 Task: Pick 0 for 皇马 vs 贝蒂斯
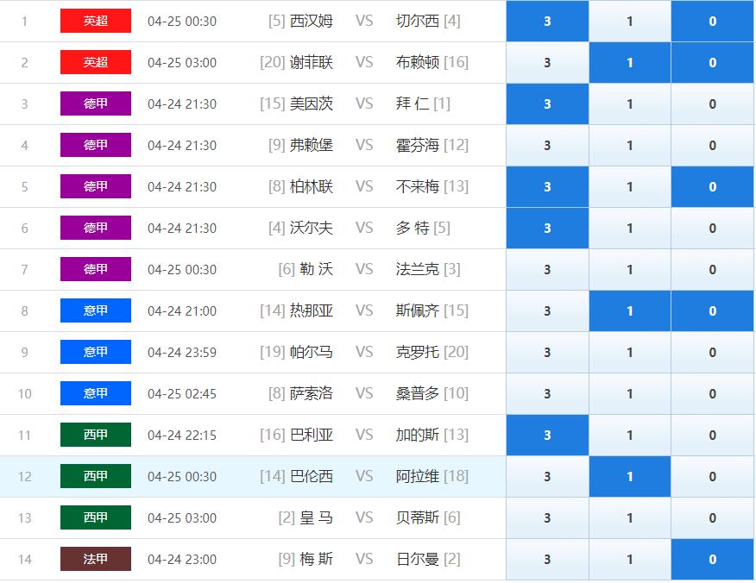[x=712, y=518]
